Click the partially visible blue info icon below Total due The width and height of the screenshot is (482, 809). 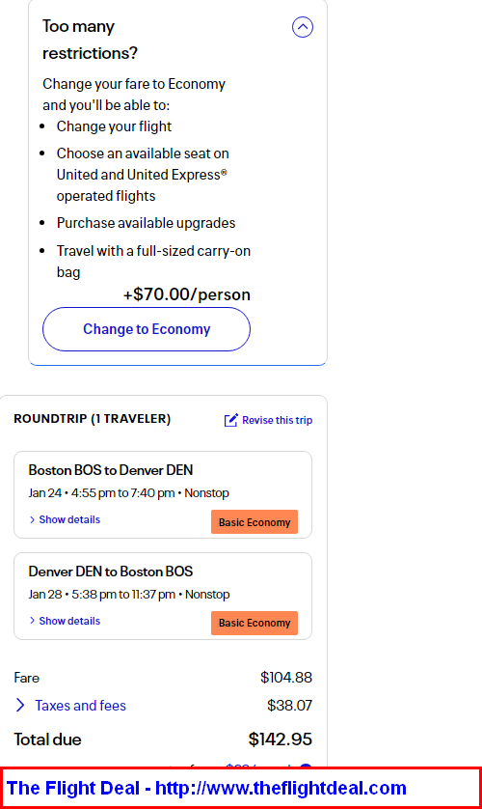(x=306, y=767)
